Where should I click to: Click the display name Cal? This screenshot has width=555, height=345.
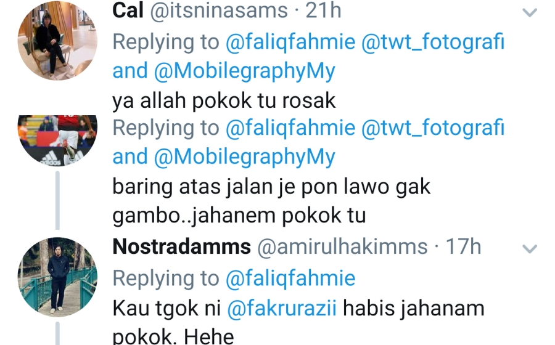click(x=128, y=10)
